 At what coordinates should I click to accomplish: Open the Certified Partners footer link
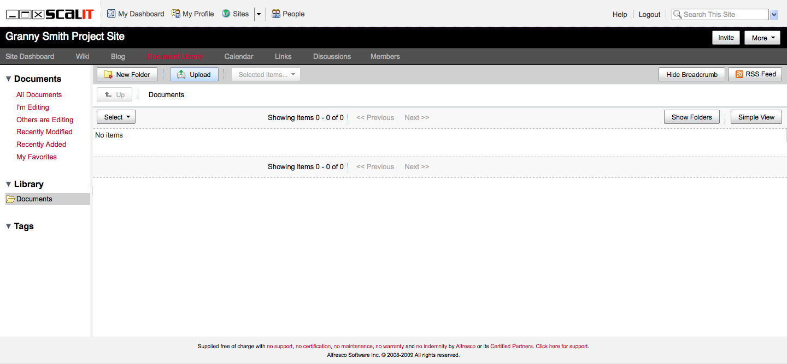(512, 346)
